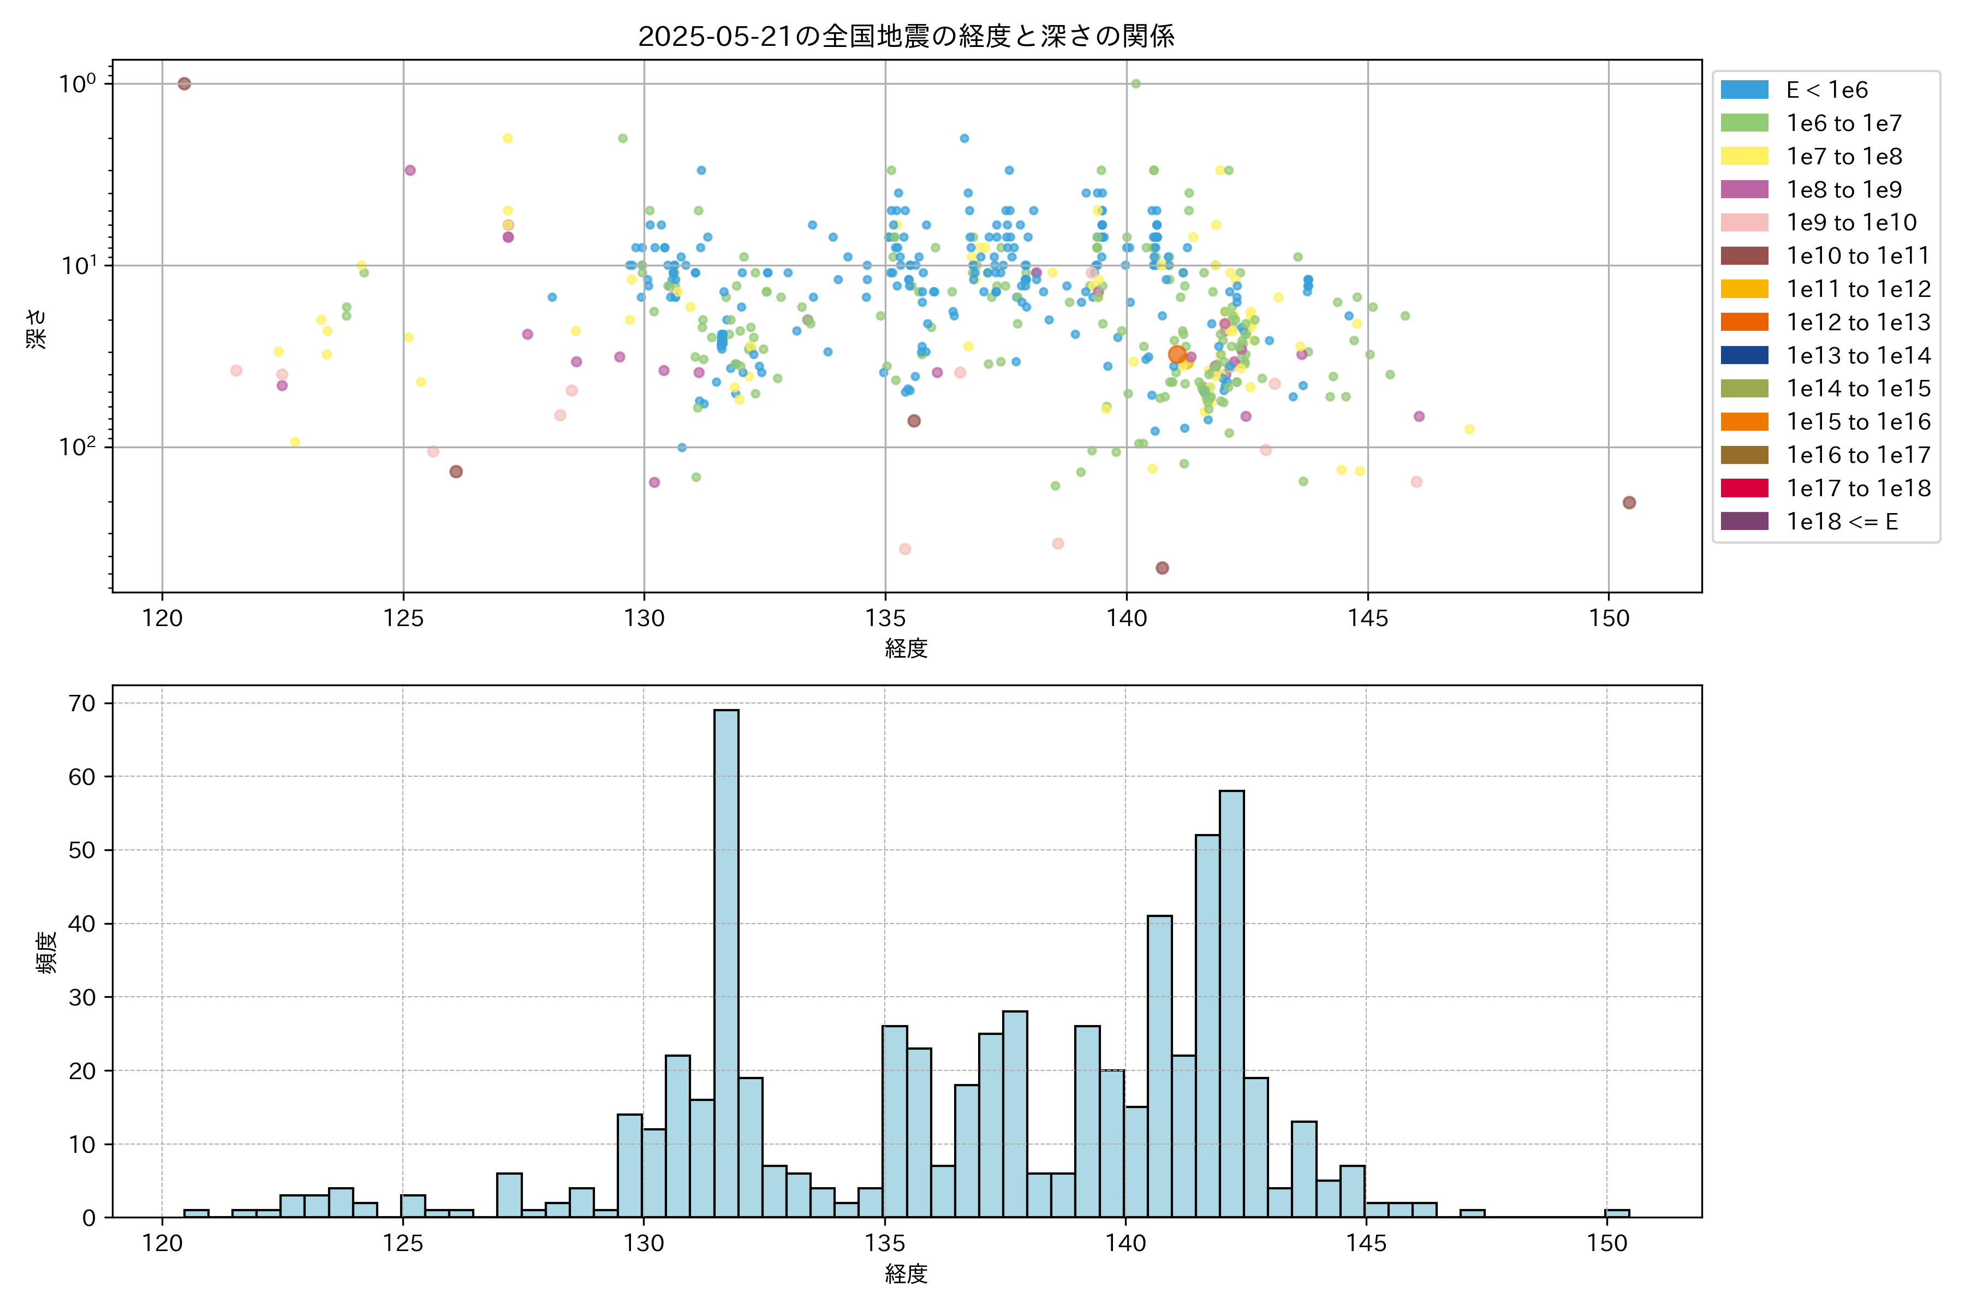
Task: Click the yellow 1e7 to 1e8 legend swatch
Action: pyautogui.click(x=1743, y=156)
